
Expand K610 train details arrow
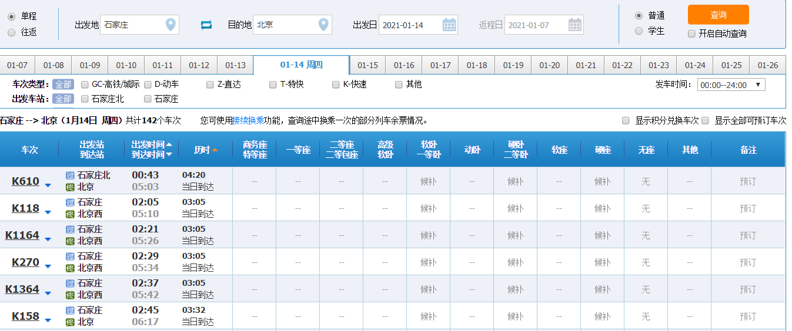(x=48, y=185)
